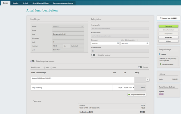The width and height of the screenshot is (181, 114).
Task: Click the Löschen button
Action: tap(168, 41)
